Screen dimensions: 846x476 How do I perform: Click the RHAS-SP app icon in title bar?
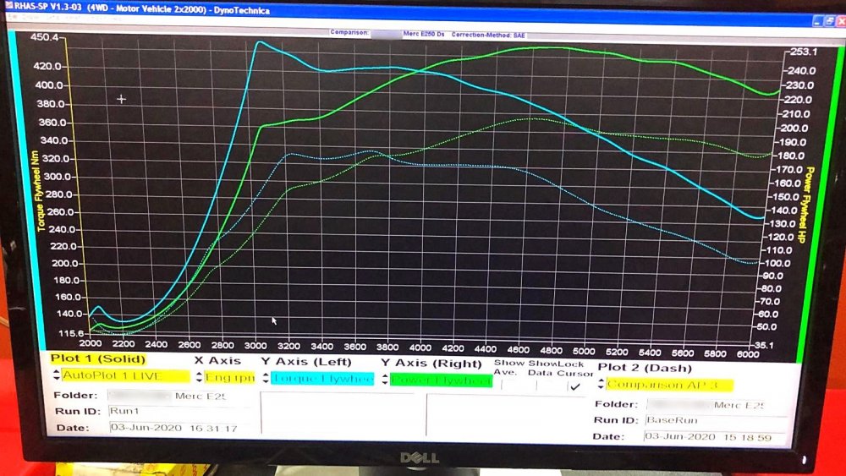click(8, 5)
